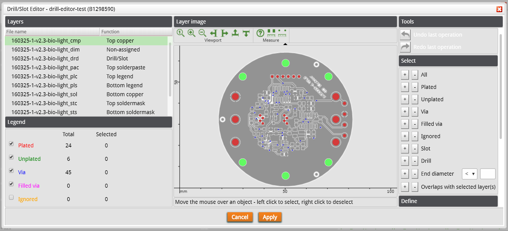Remove All drills from selection
The image size is (508, 231).
click(x=415, y=75)
